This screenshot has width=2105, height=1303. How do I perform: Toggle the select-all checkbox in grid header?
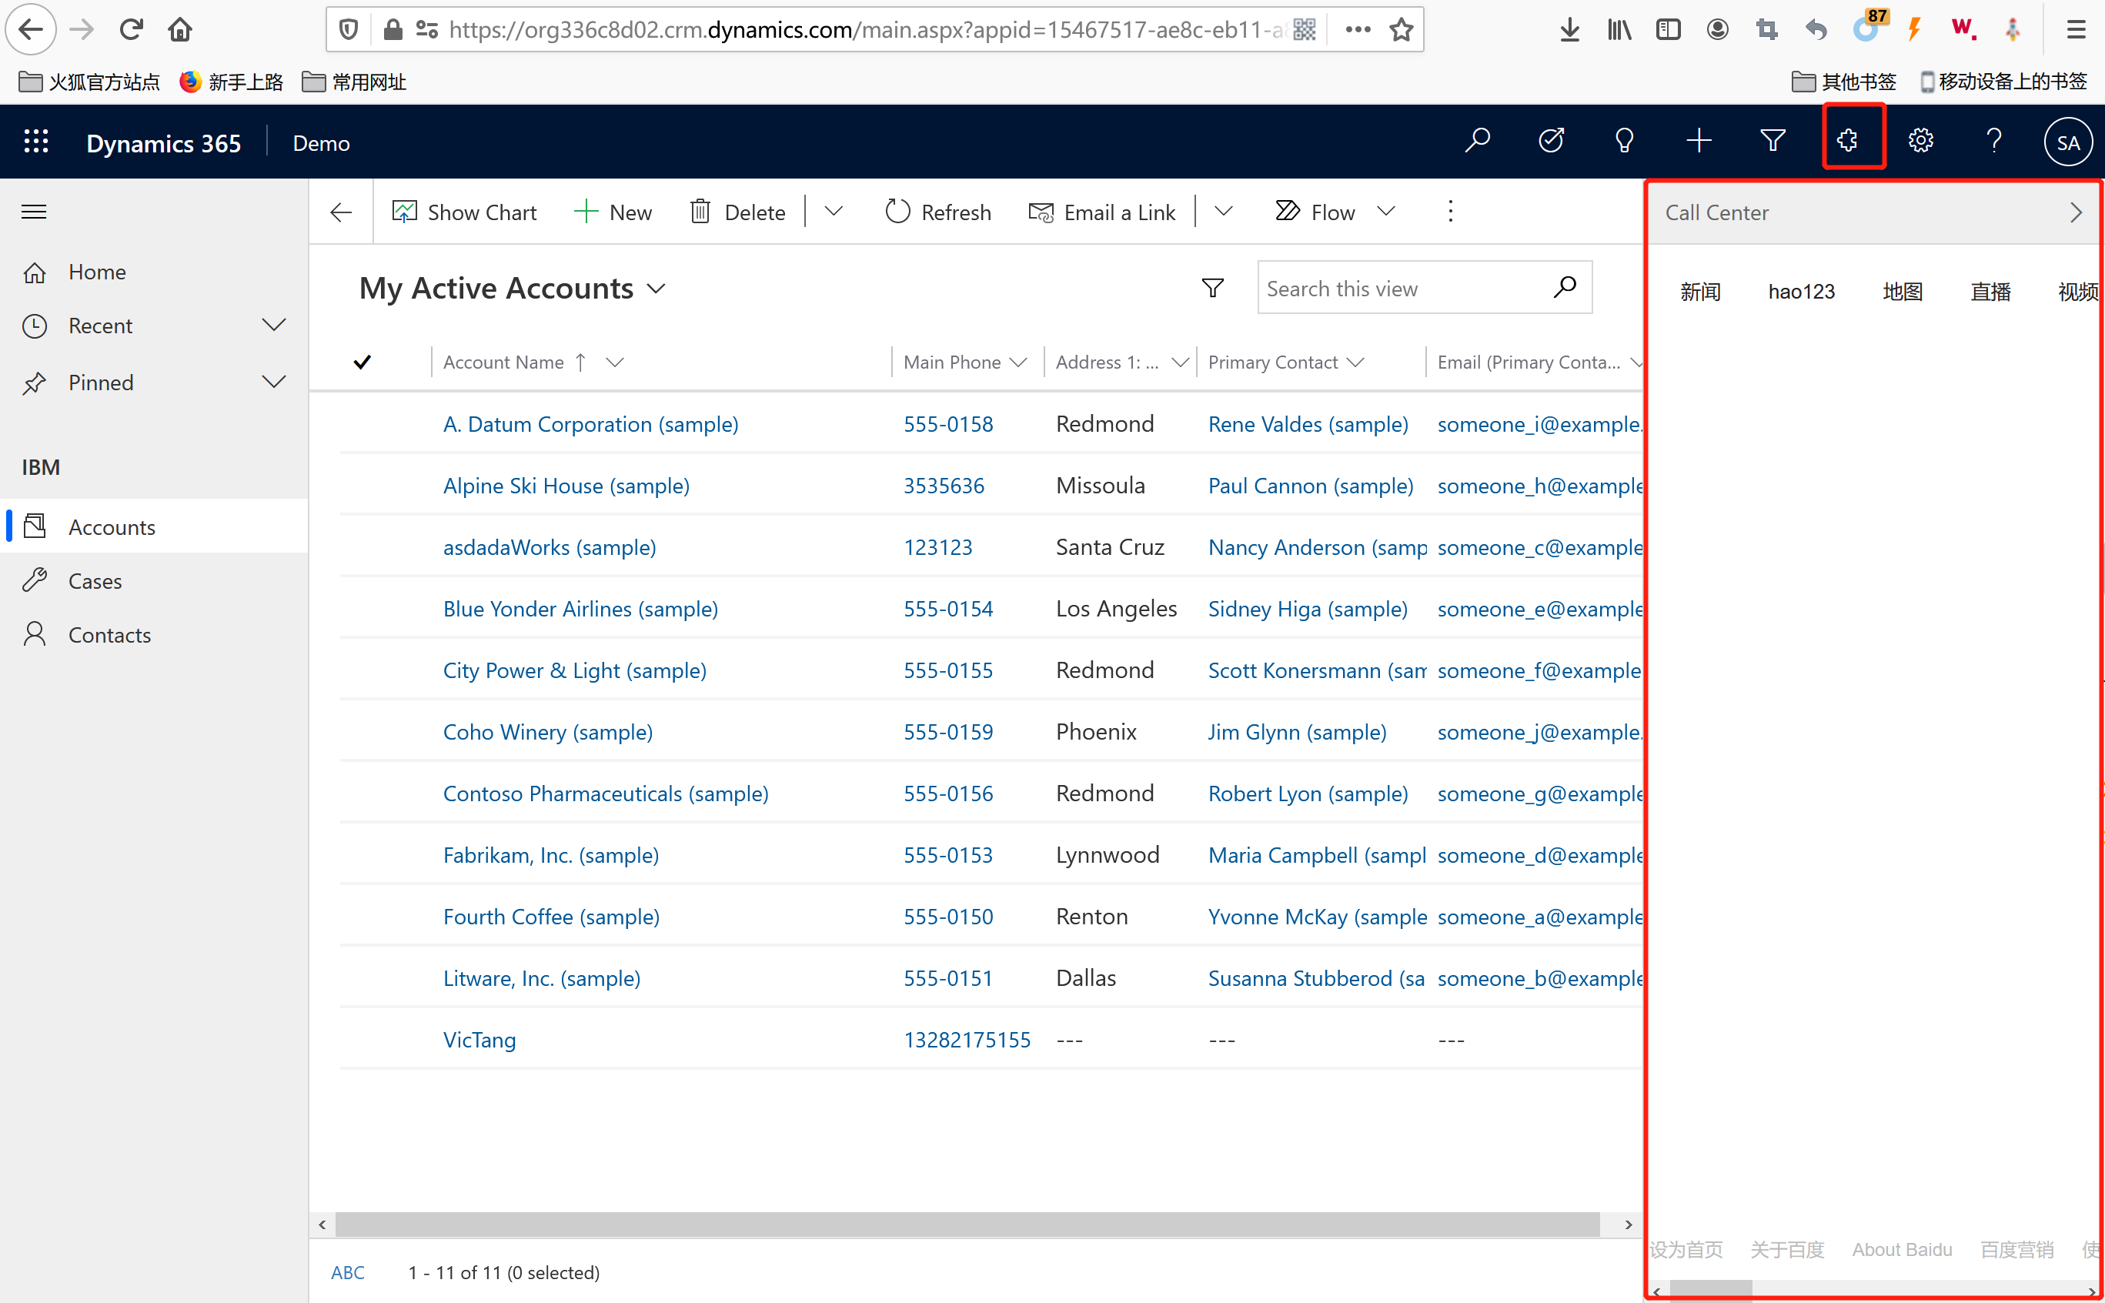(x=362, y=362)
